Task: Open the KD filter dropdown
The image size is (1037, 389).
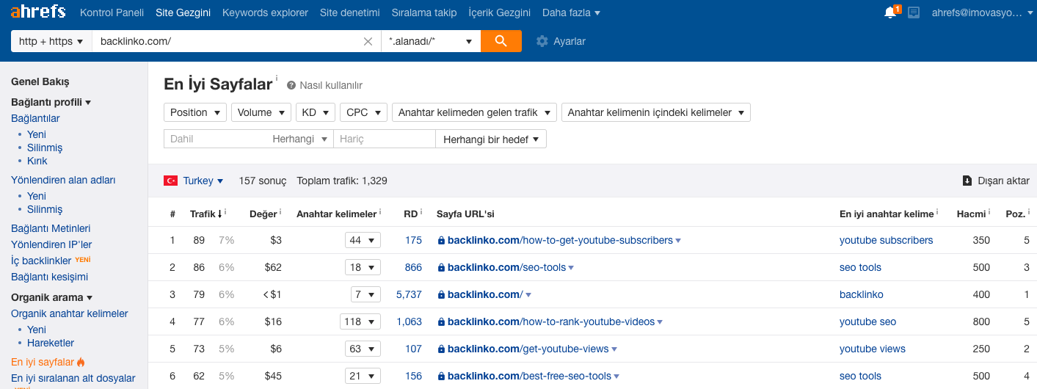Action: 316,112
